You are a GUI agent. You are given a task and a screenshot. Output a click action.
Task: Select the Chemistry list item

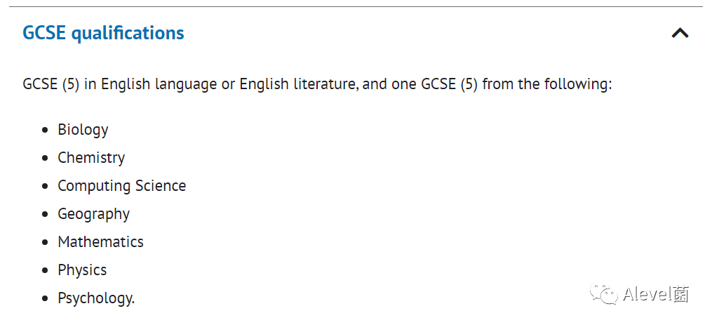[91, 158]
